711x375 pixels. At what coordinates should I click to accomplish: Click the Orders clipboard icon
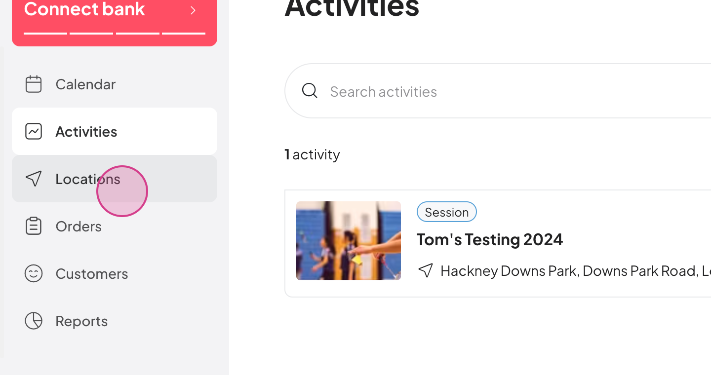point(34,226)
